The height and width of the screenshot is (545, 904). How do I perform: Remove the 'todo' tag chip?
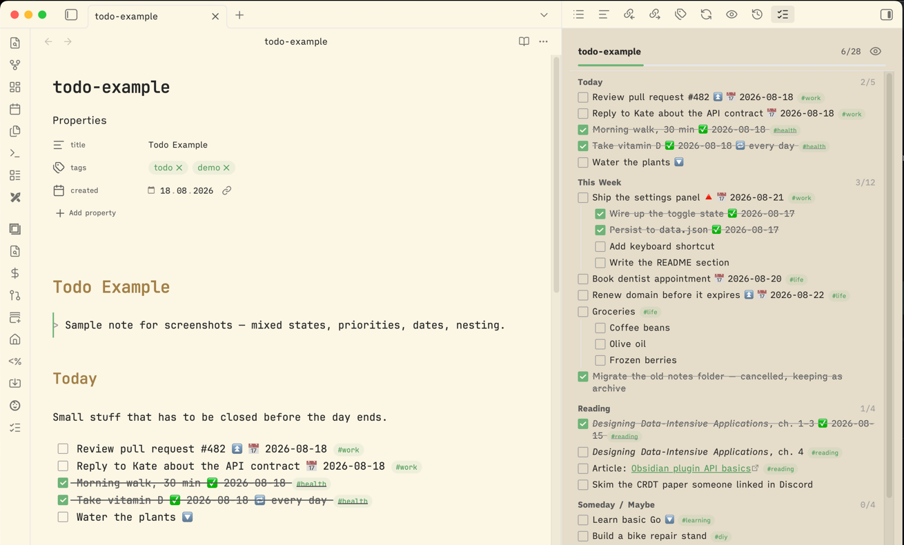coord(179,168)
